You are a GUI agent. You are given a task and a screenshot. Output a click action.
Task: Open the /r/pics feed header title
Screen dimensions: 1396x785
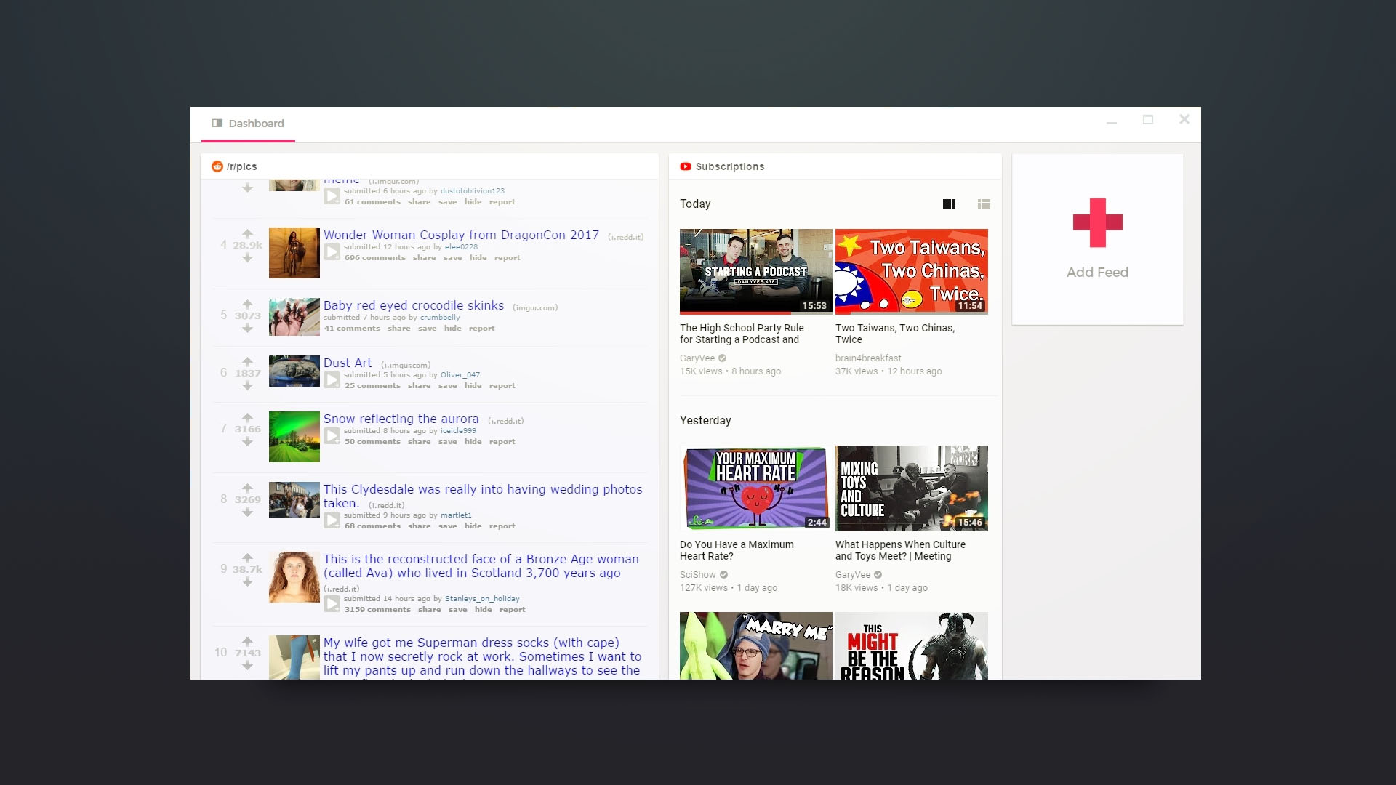point(241,166)
